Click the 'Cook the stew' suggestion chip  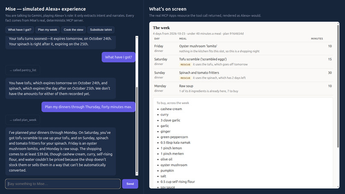point(74,30)
